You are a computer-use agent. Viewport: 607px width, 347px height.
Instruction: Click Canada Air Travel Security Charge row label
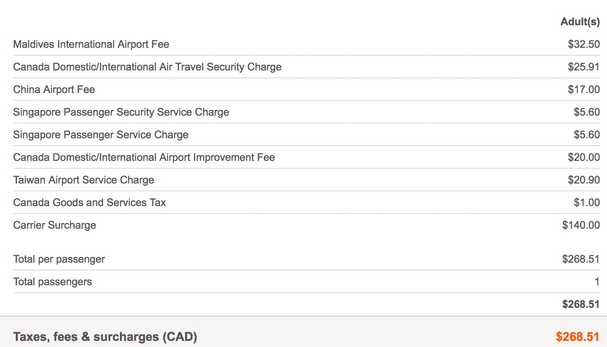147,67
